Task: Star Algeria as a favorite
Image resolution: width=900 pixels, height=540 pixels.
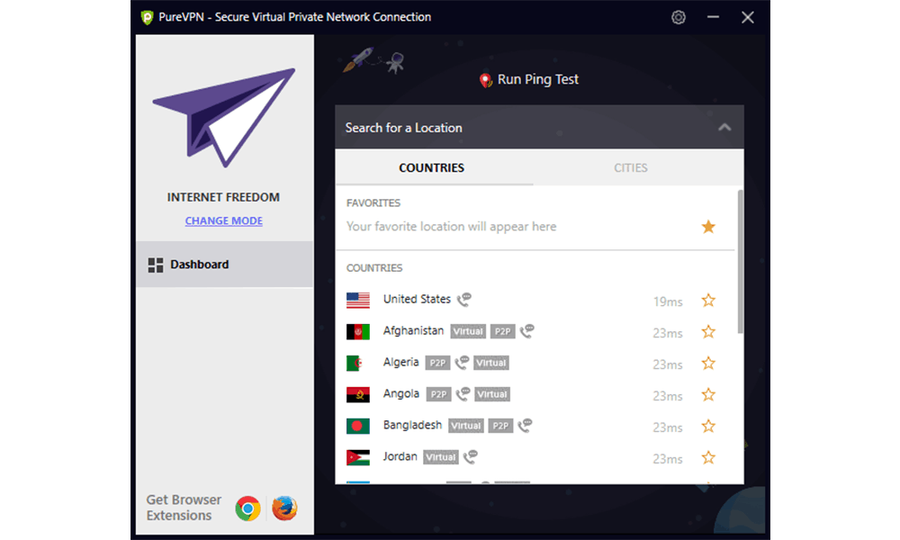Action: click(x=708, y=364)
